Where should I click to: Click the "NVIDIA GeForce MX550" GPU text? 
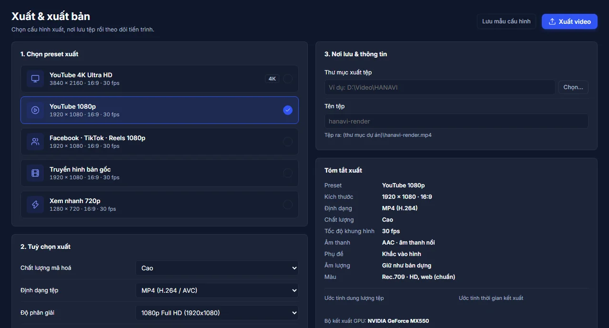(x=398, y=321)
